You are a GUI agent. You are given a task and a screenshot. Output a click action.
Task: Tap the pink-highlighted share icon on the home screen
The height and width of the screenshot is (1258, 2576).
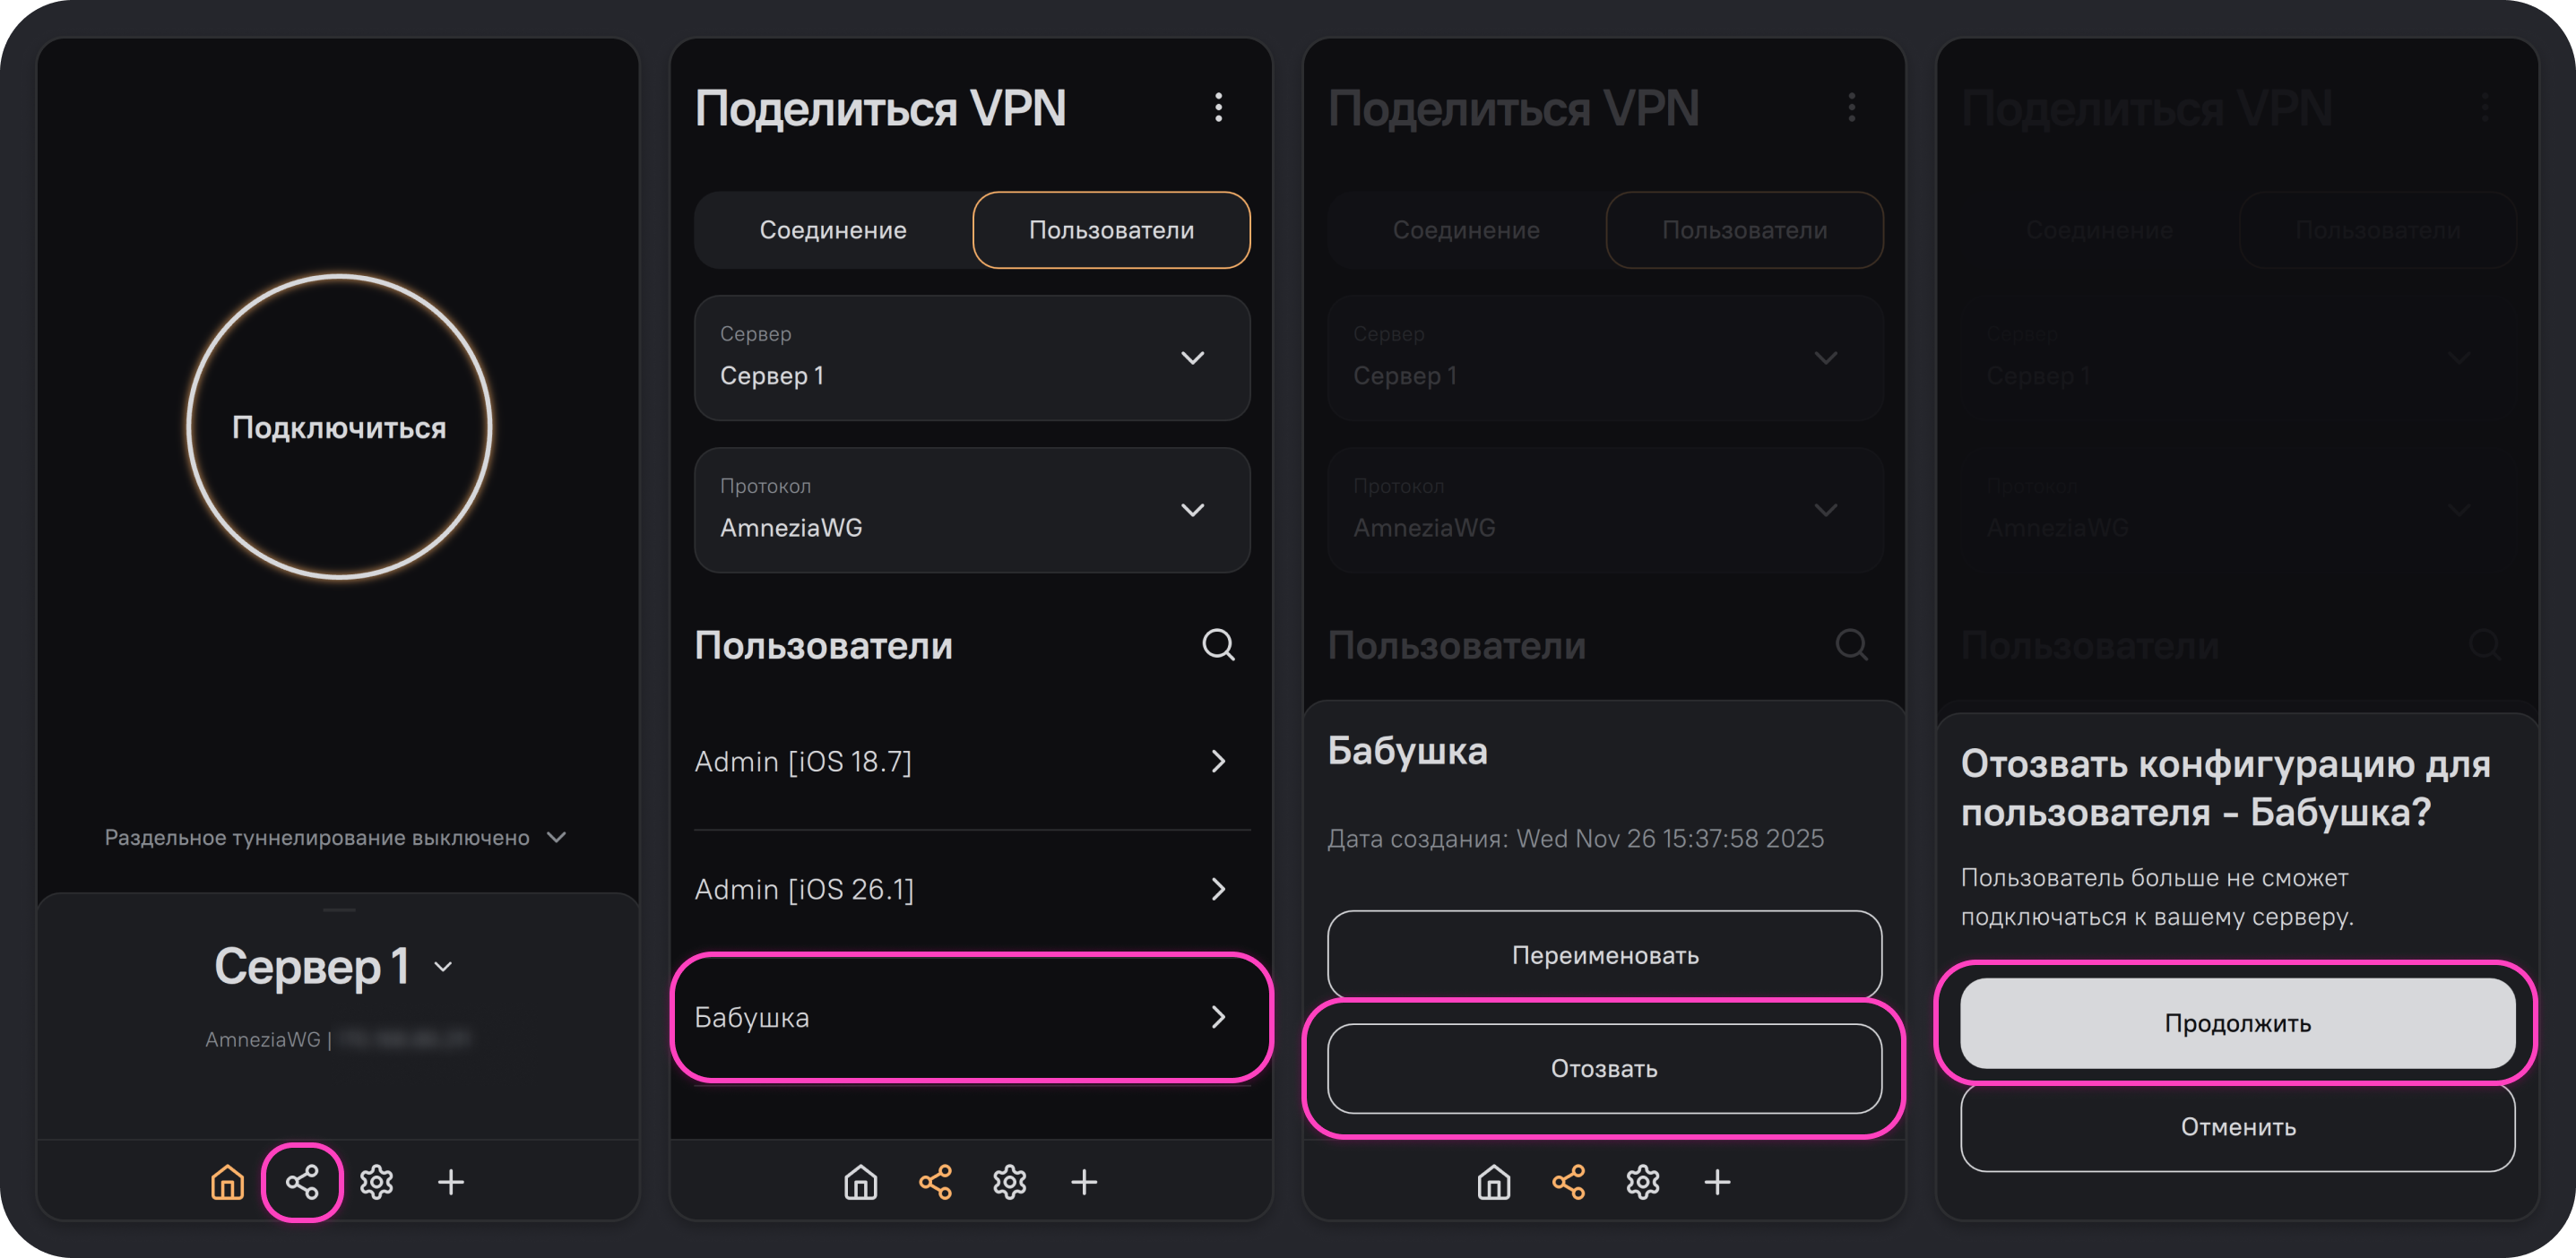[x=302, y=1182]
